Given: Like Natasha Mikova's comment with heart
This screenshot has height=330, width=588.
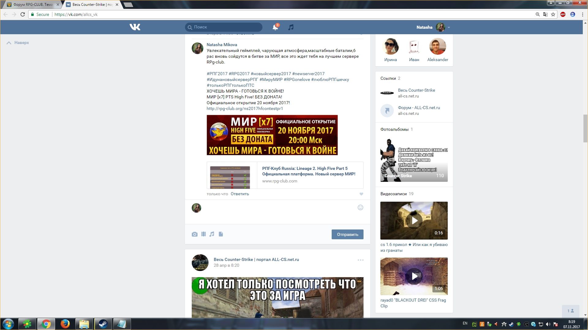Looking at the screenshot, I should pyautogui.click(x=361, y=194).
